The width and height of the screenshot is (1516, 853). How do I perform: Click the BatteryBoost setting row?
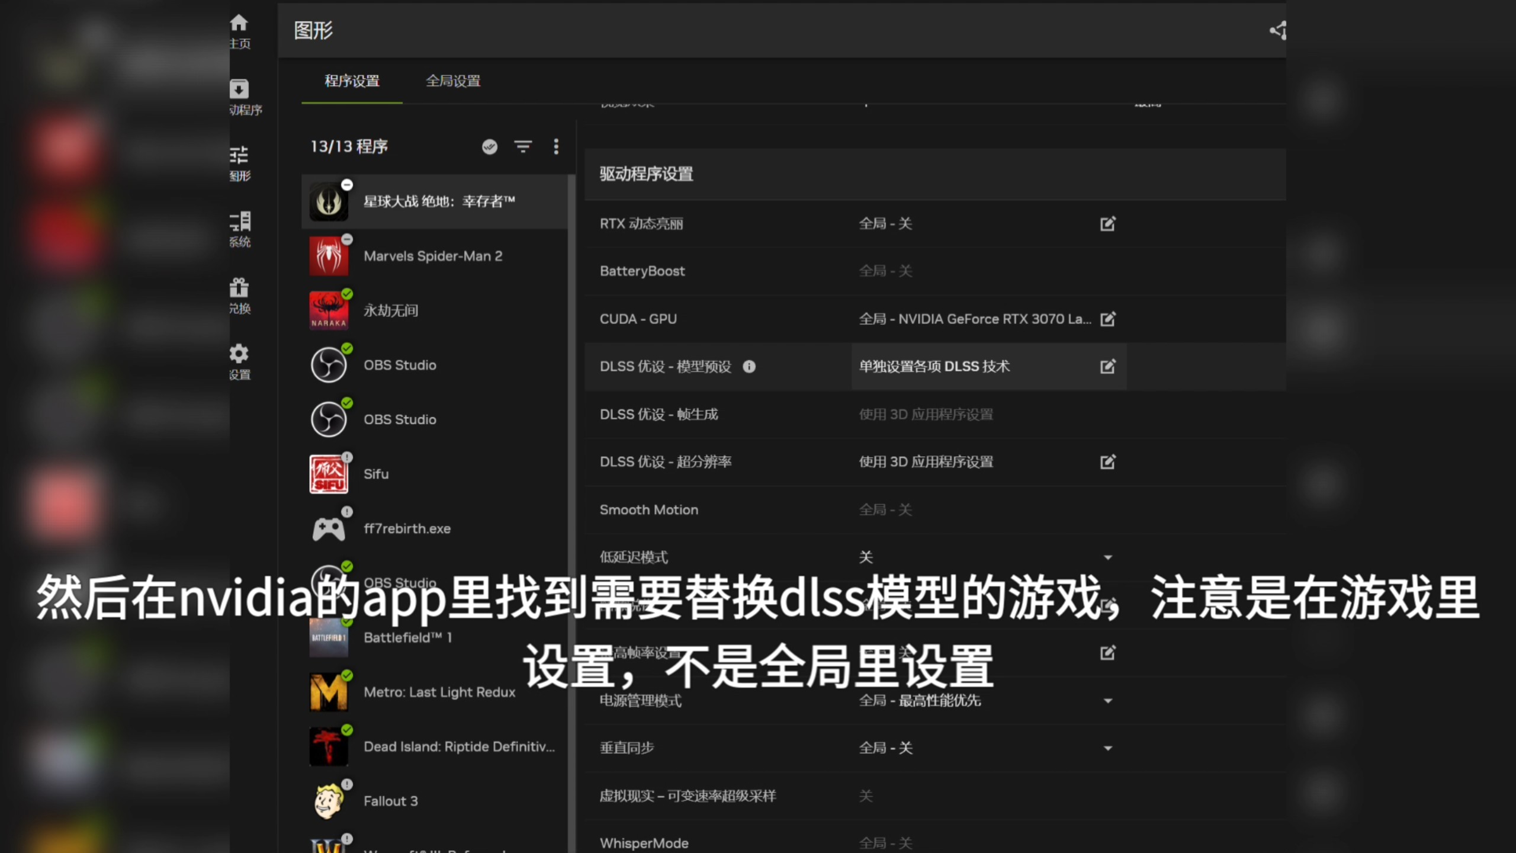point(934,271)
